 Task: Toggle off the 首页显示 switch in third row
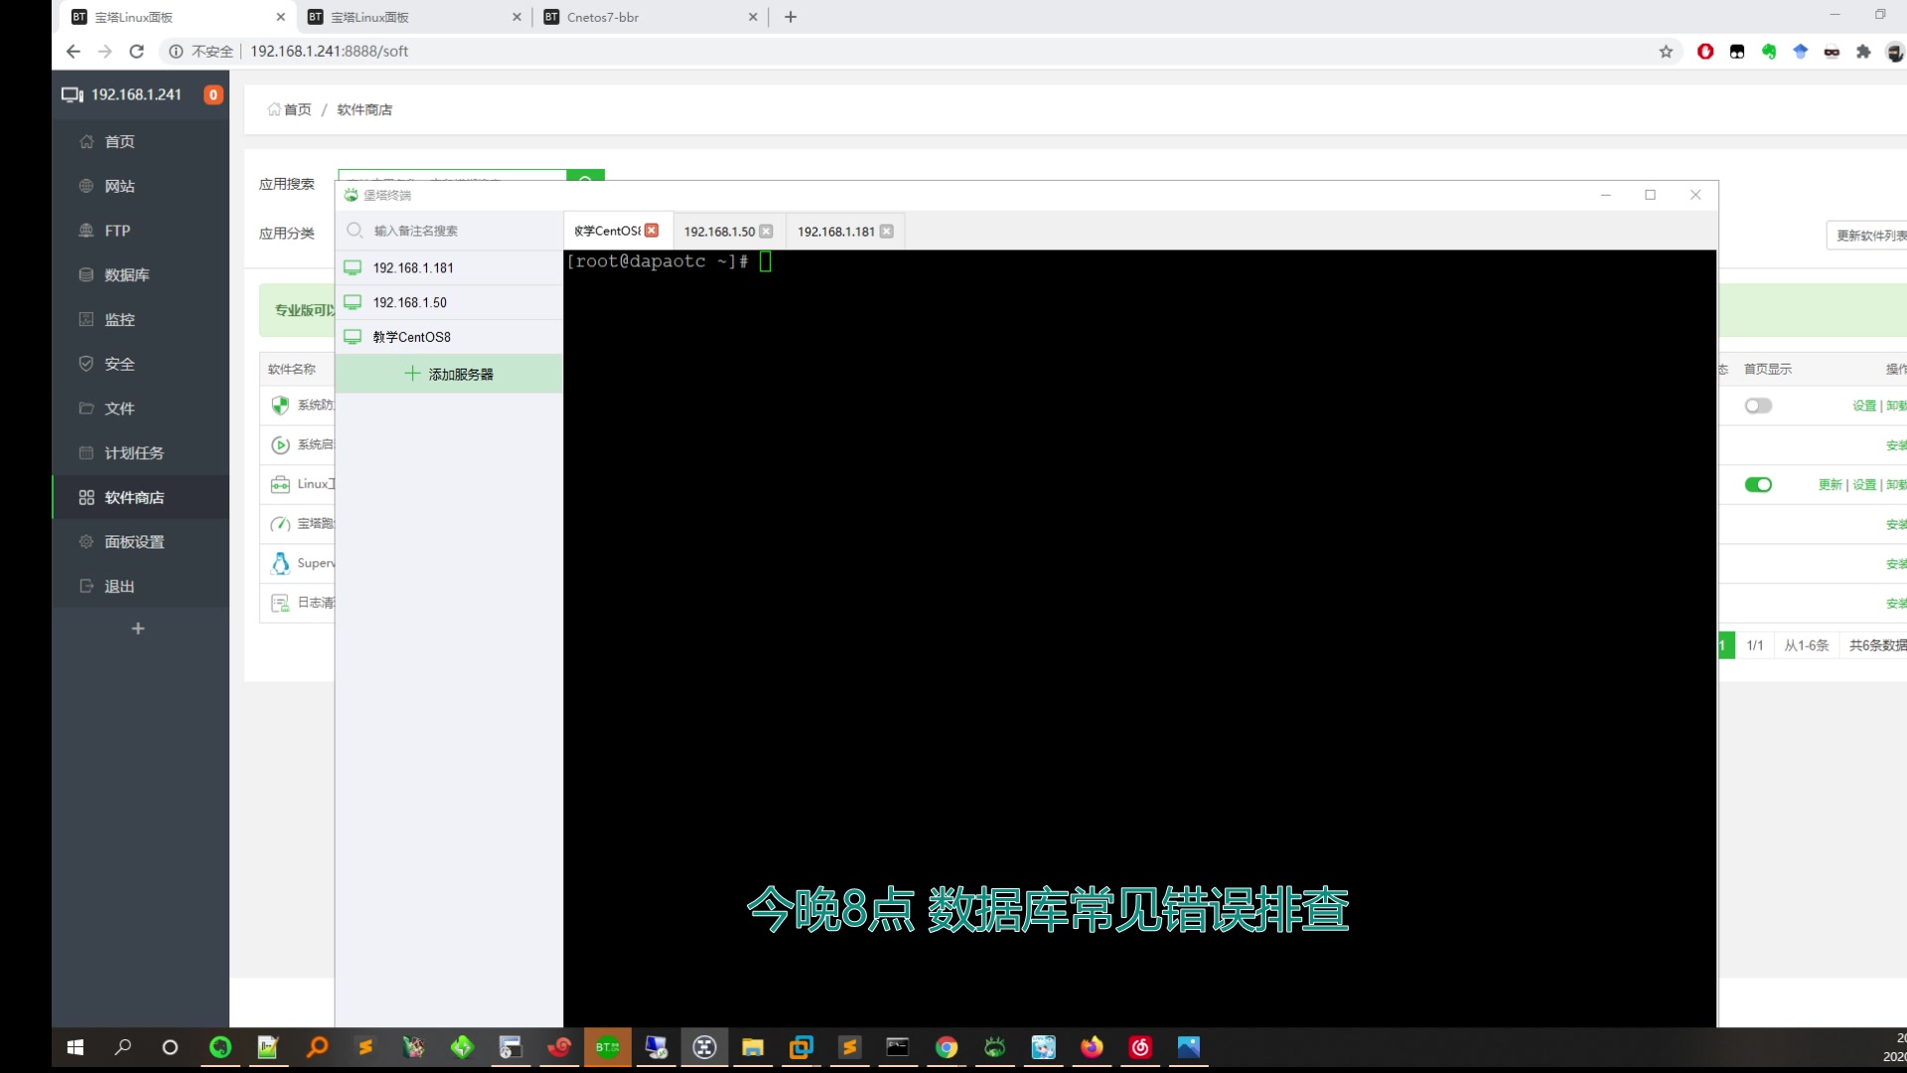(1758, 485)
